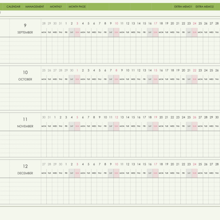The image size is (220, 220).
Task: Select Sunday 24 in the September row
Action: [195, 23]
